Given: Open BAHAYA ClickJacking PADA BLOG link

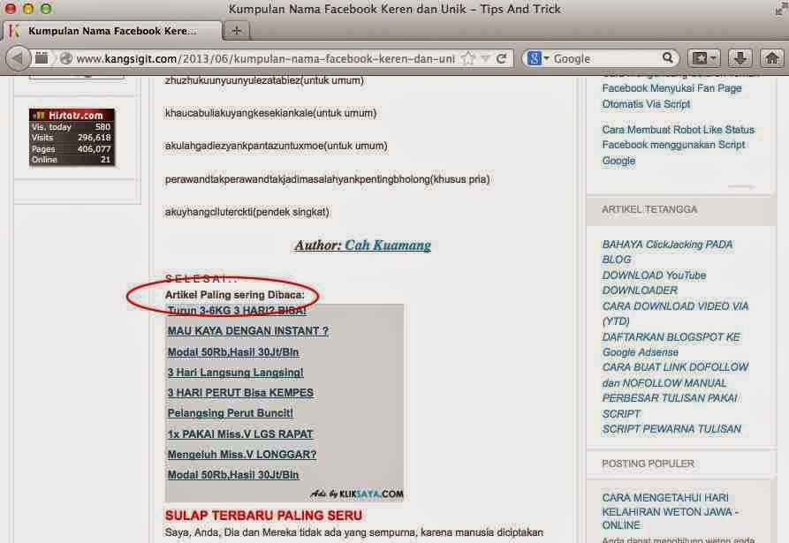Looking at the screenshot, I should (x=667, y=252).
